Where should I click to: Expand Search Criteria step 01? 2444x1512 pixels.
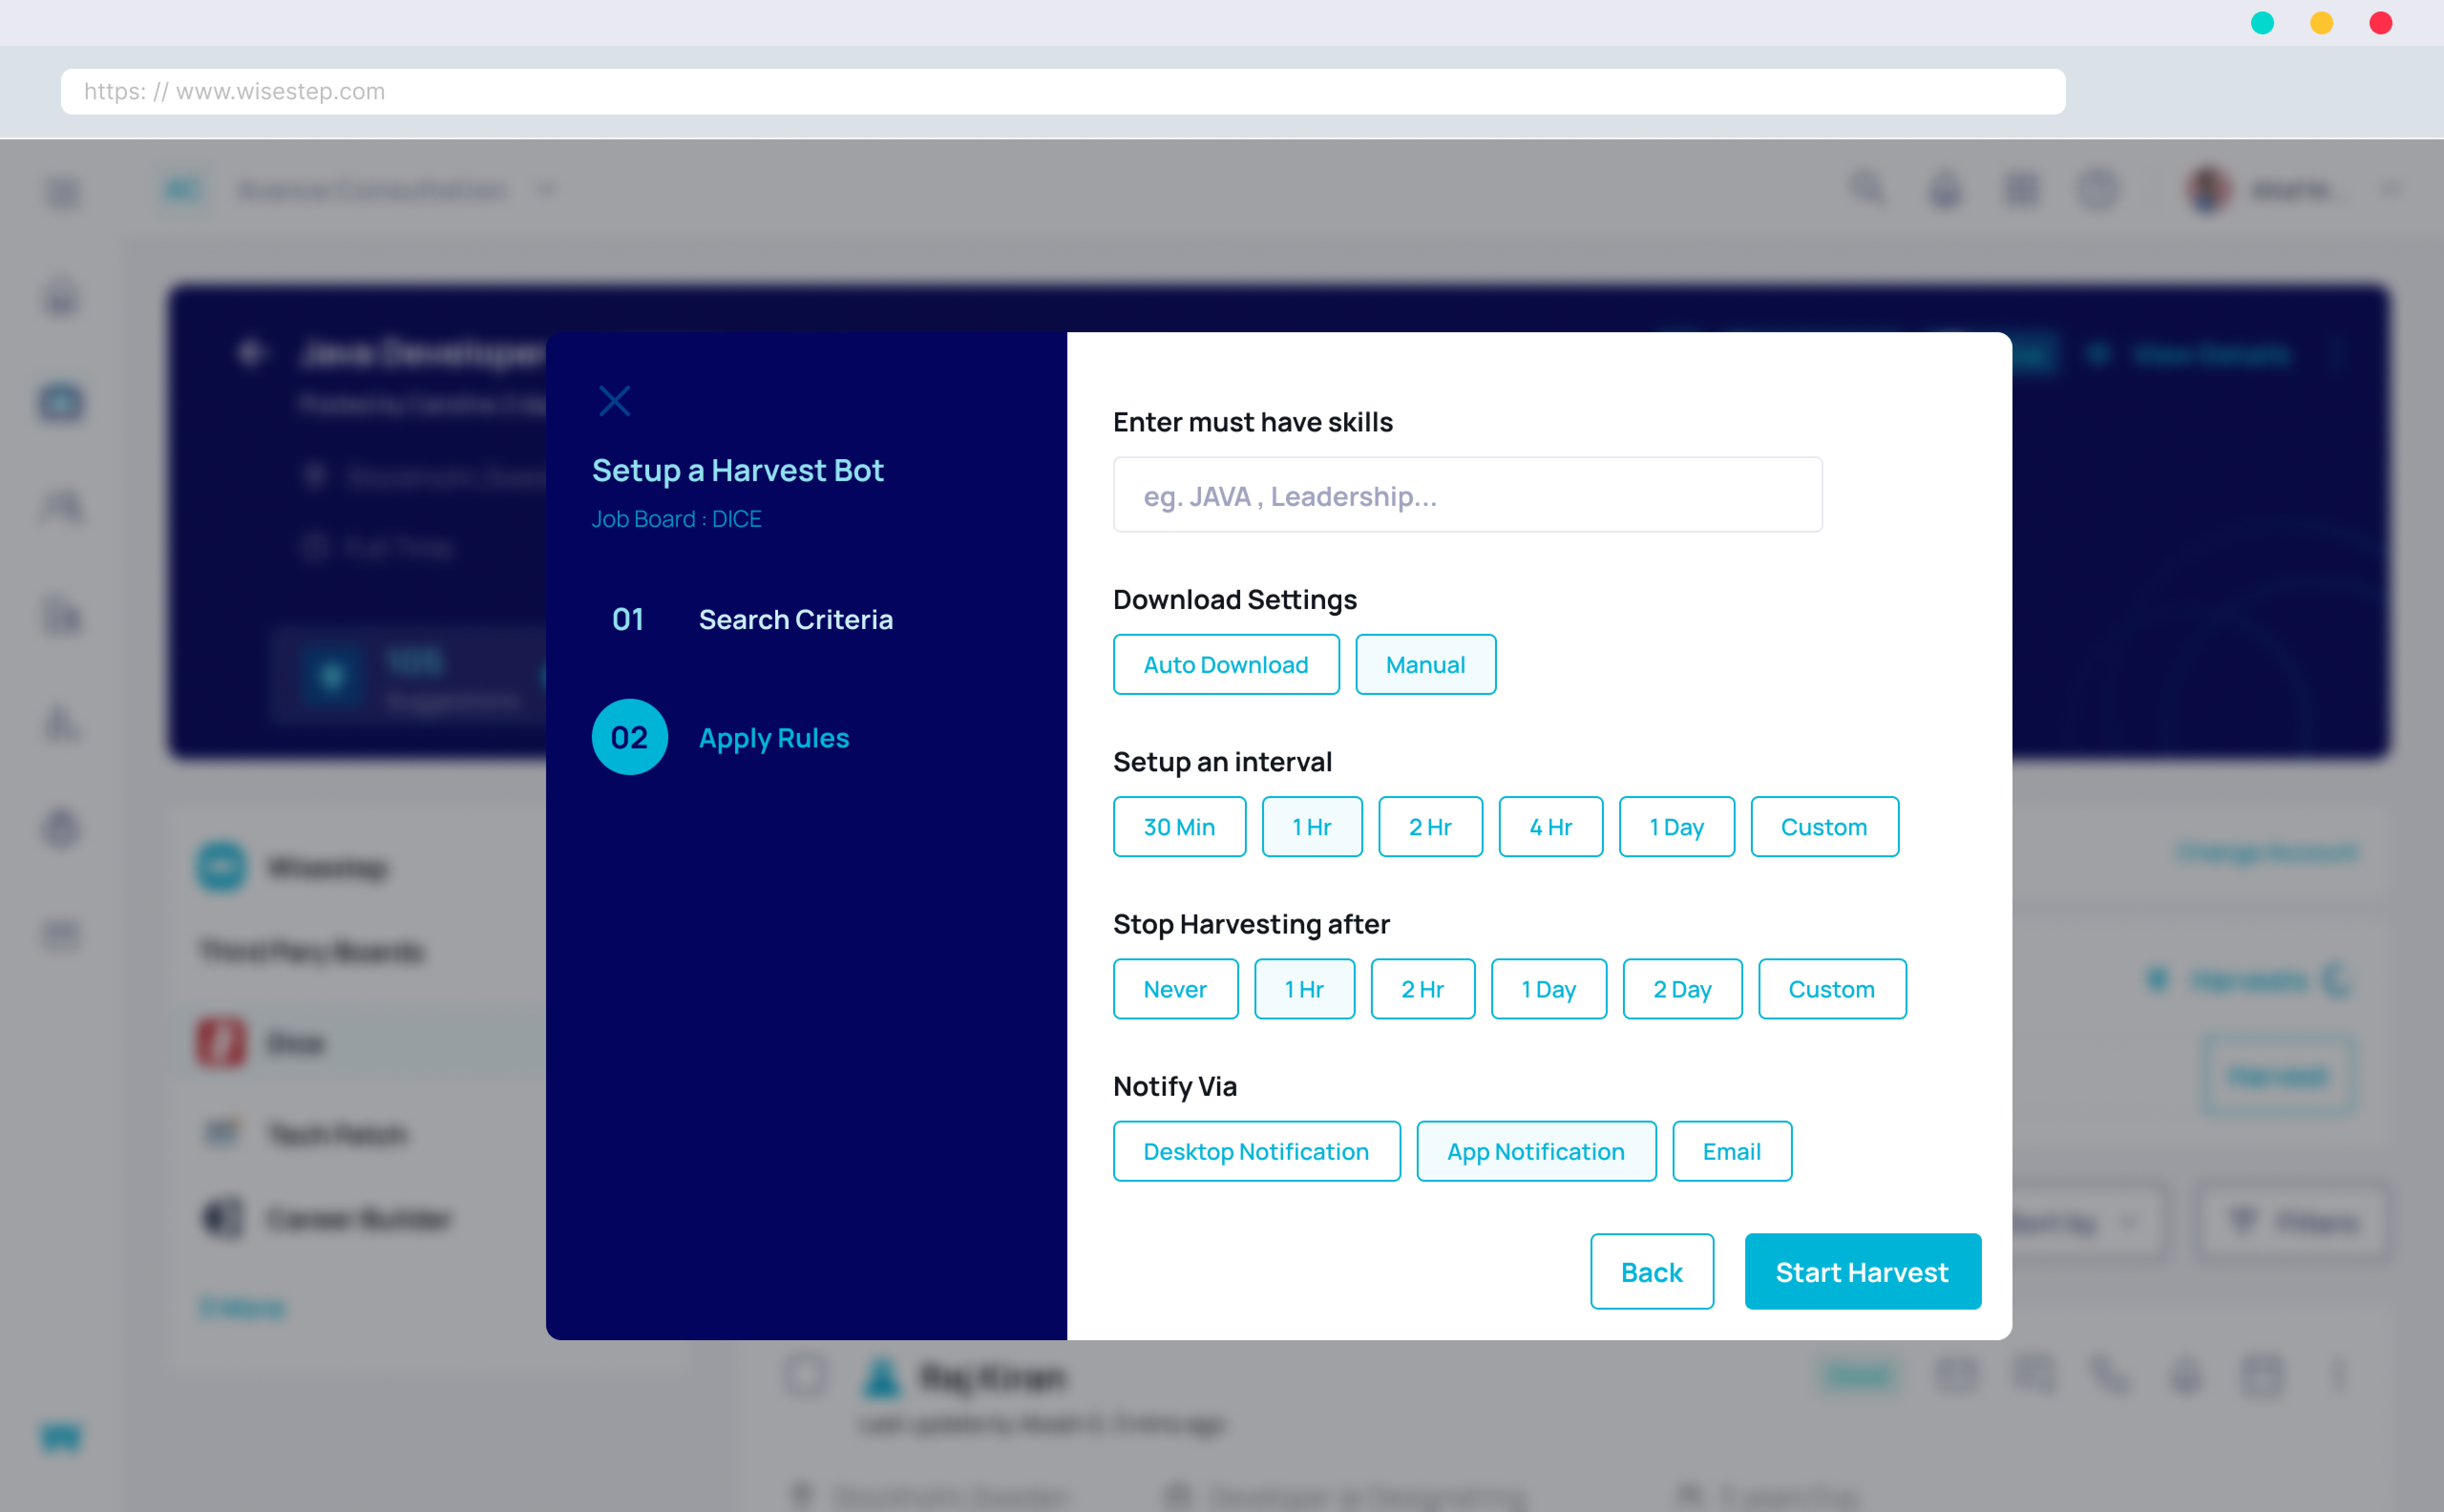(796, 618)
